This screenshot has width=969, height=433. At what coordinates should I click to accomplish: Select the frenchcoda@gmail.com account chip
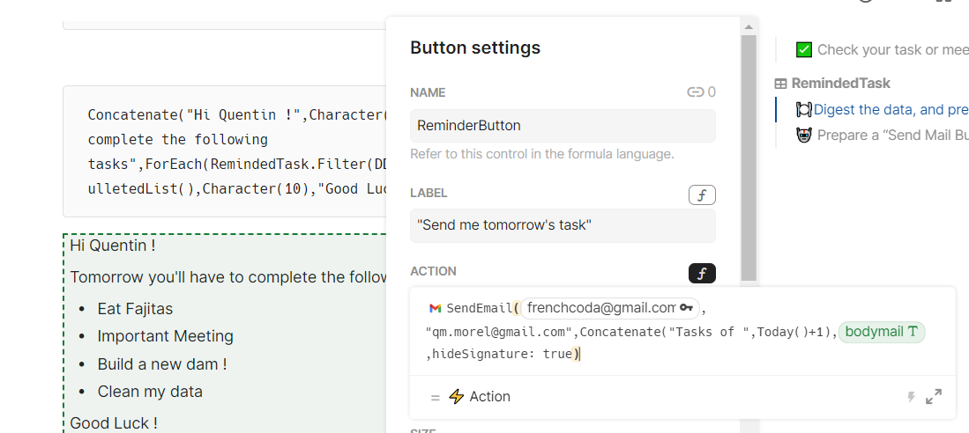coord(600,308)
